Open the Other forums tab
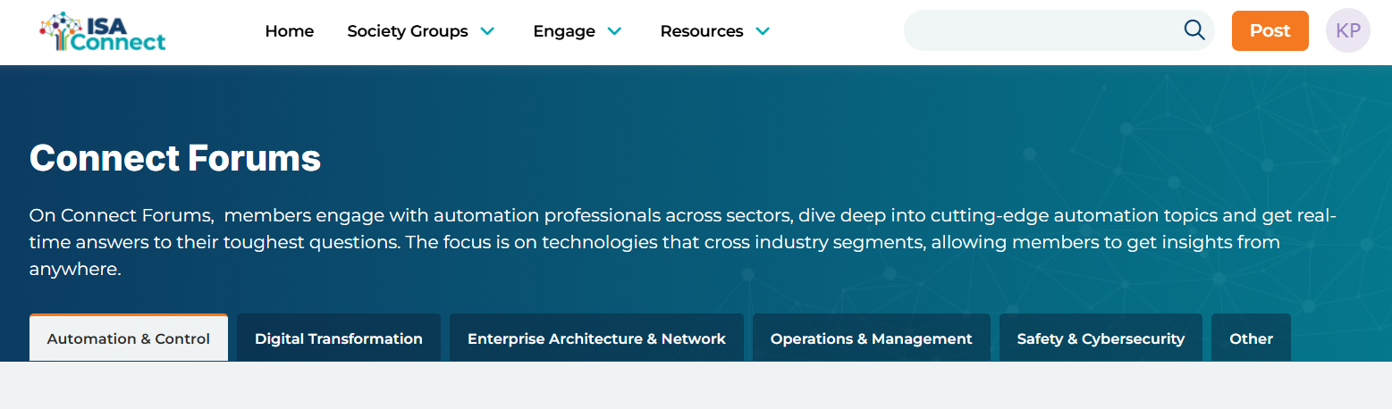 [1251, 338]
